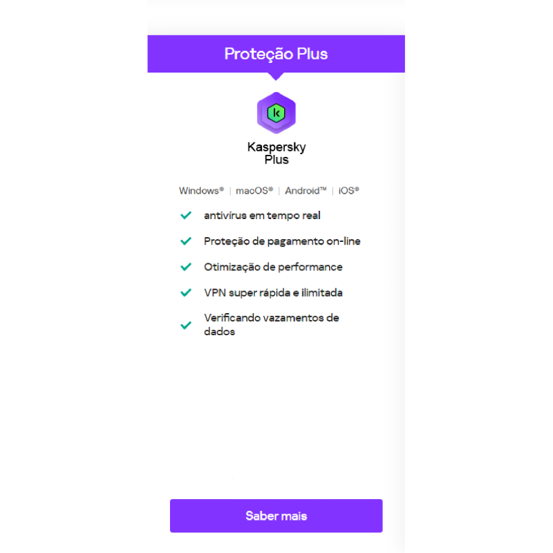This screenshot has width=553, height=553.
Task: Click the Android platform label
Action: (306, 191)
